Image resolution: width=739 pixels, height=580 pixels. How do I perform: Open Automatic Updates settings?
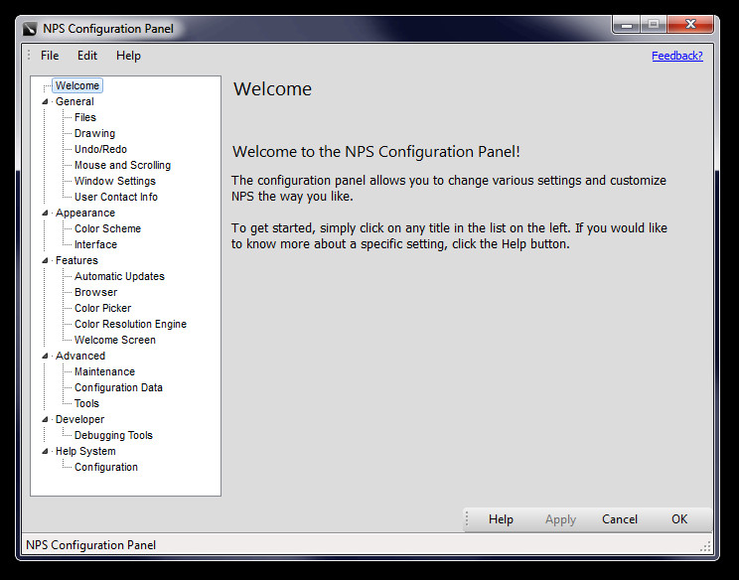119,276
